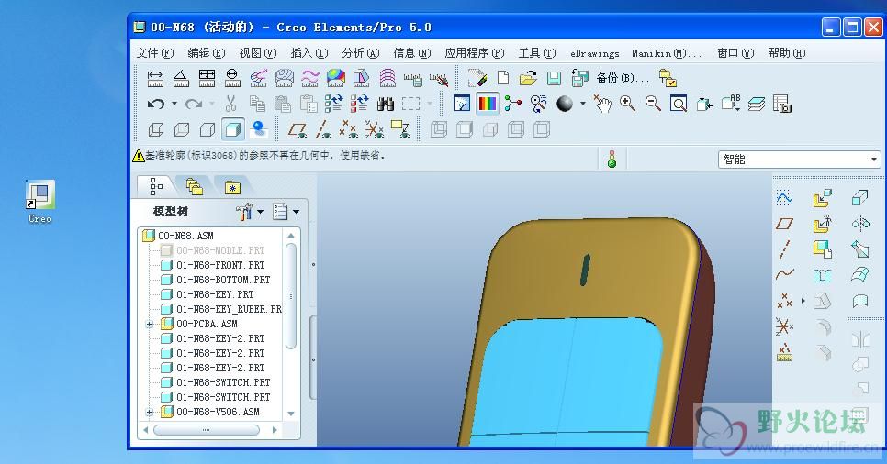Save the model with floppy disk icon
Screen dimensions: 887x464
pyautogui.click(x=554, y=77)
